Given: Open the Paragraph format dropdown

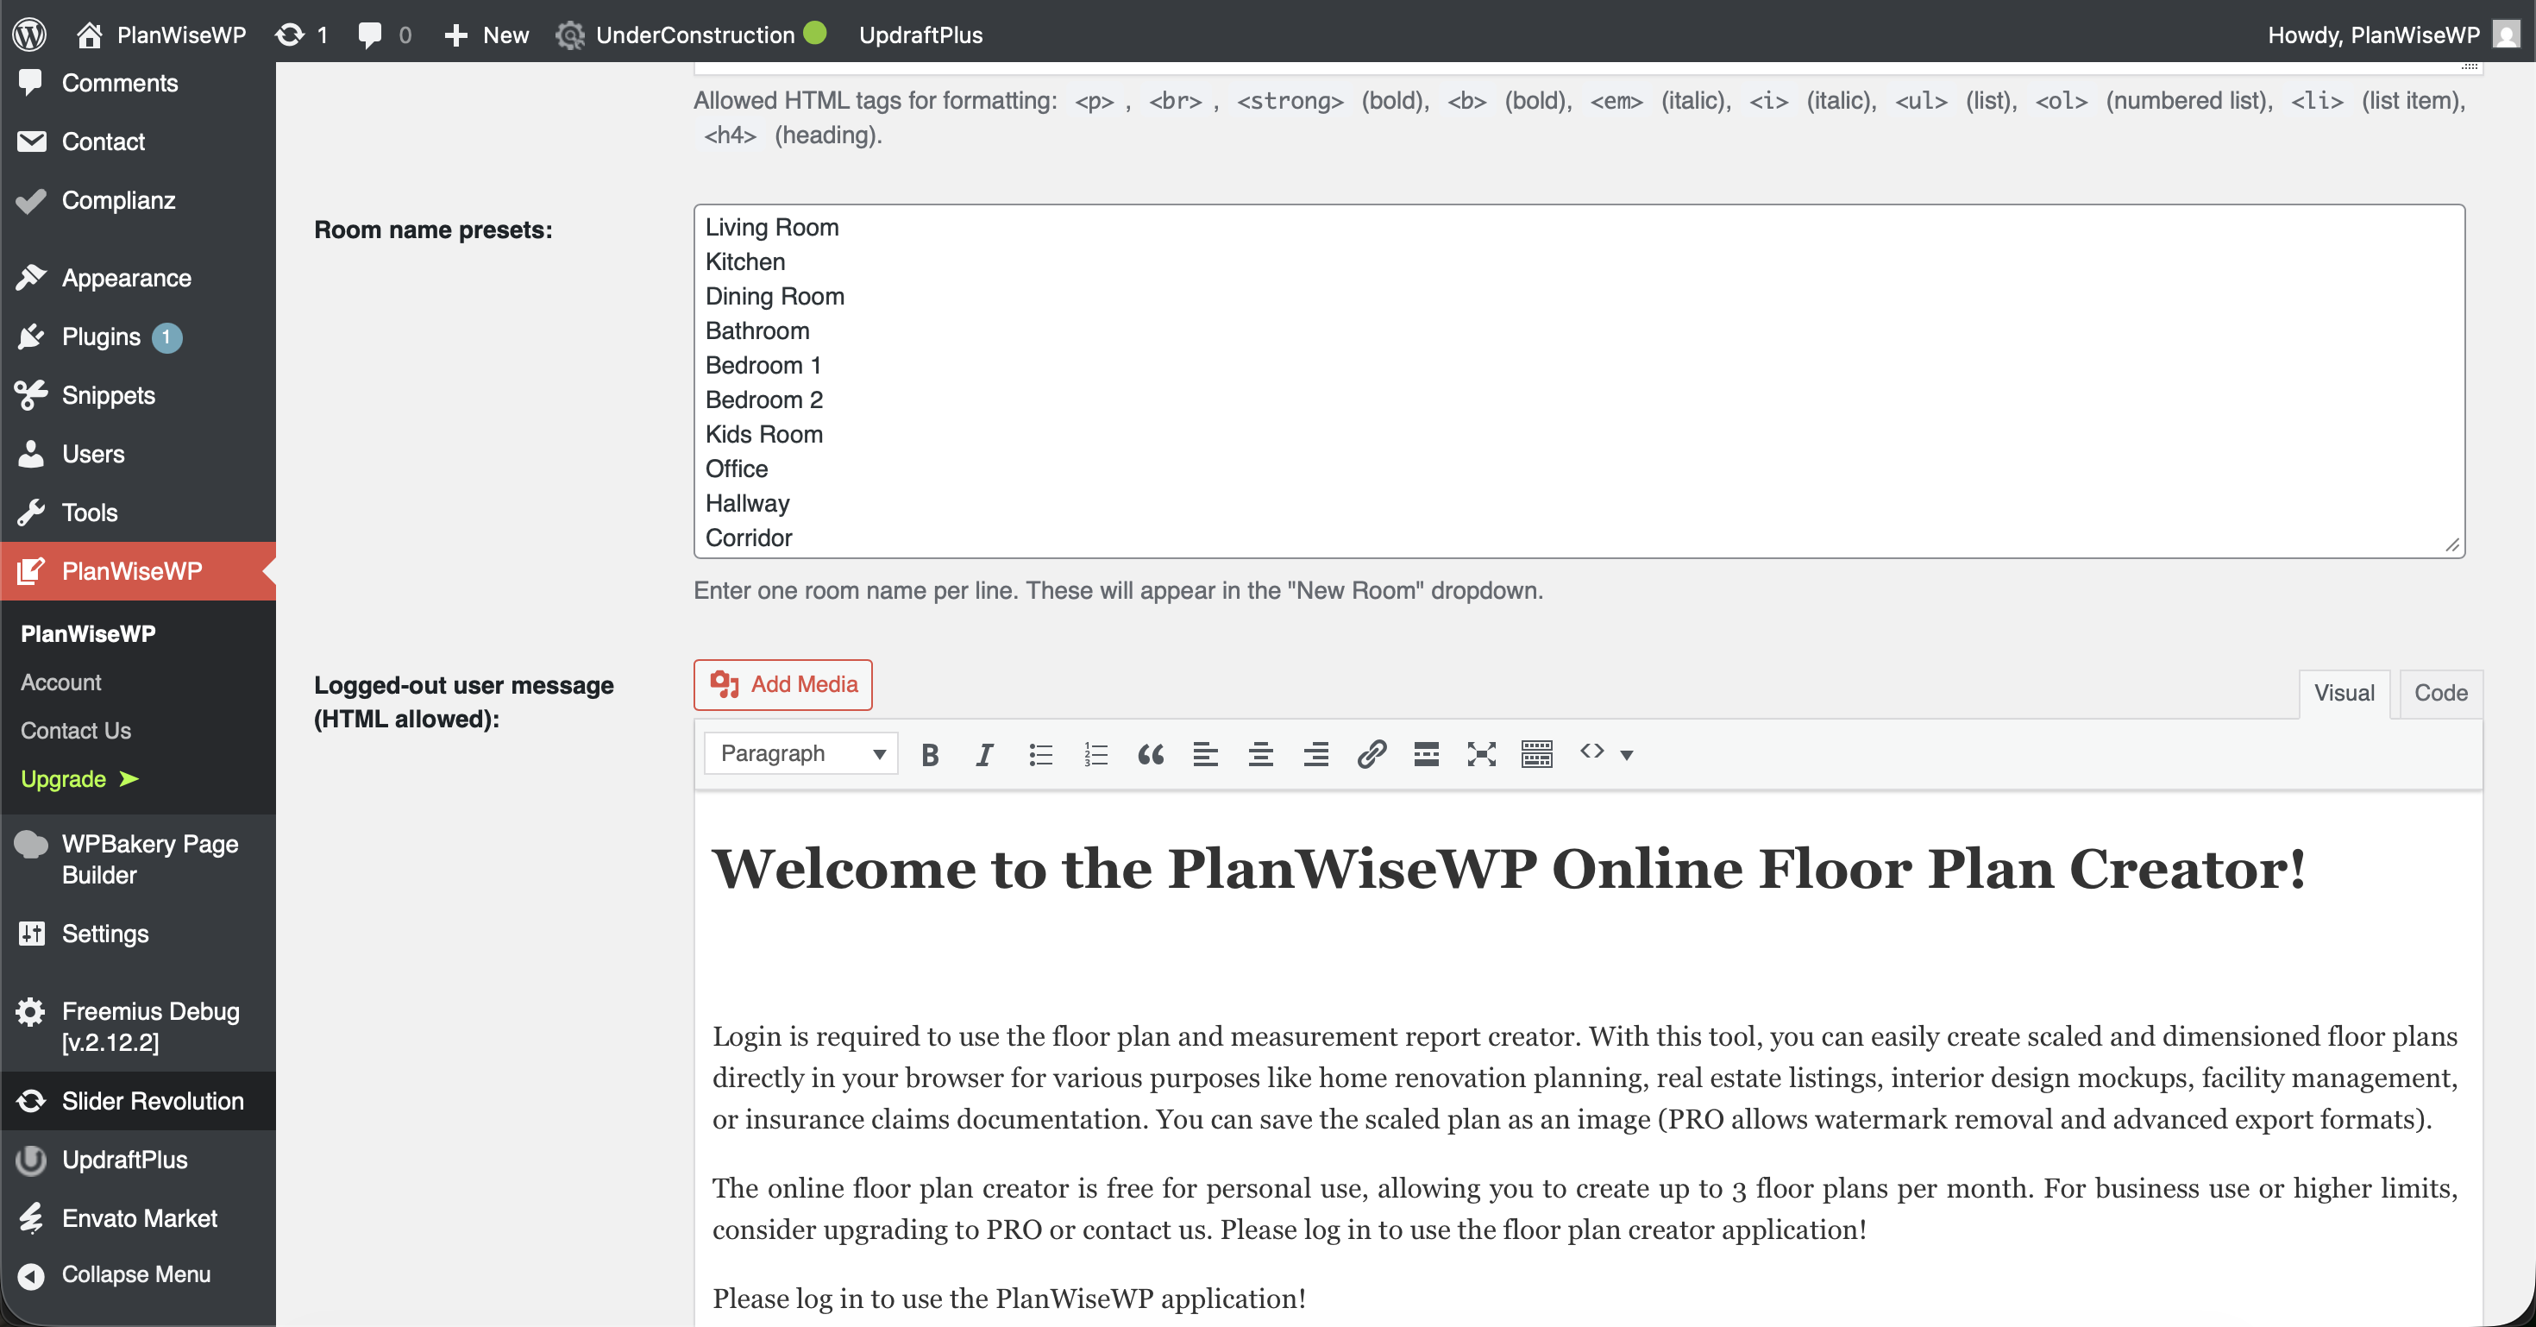Looking at the screenshot, I should [800, 754].
